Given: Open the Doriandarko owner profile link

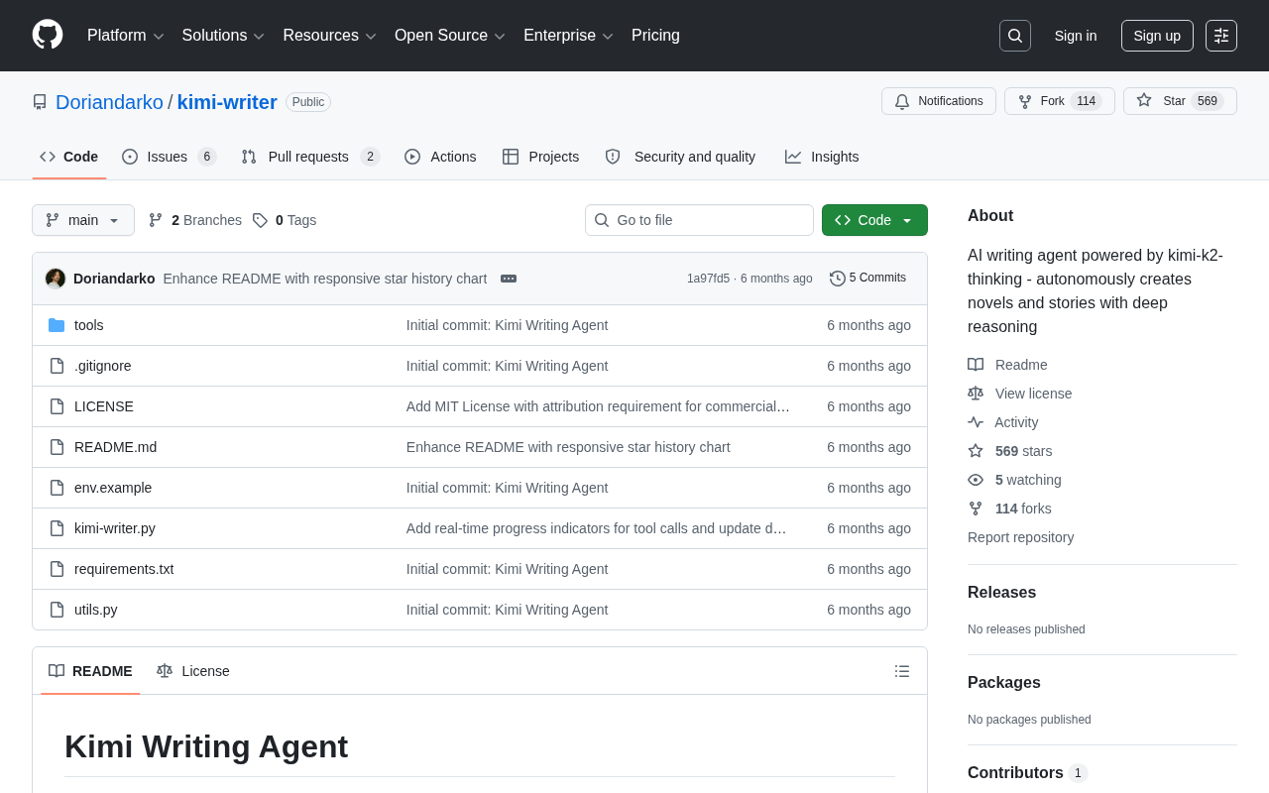Looking at the screenshot, I should coord(109,102).
